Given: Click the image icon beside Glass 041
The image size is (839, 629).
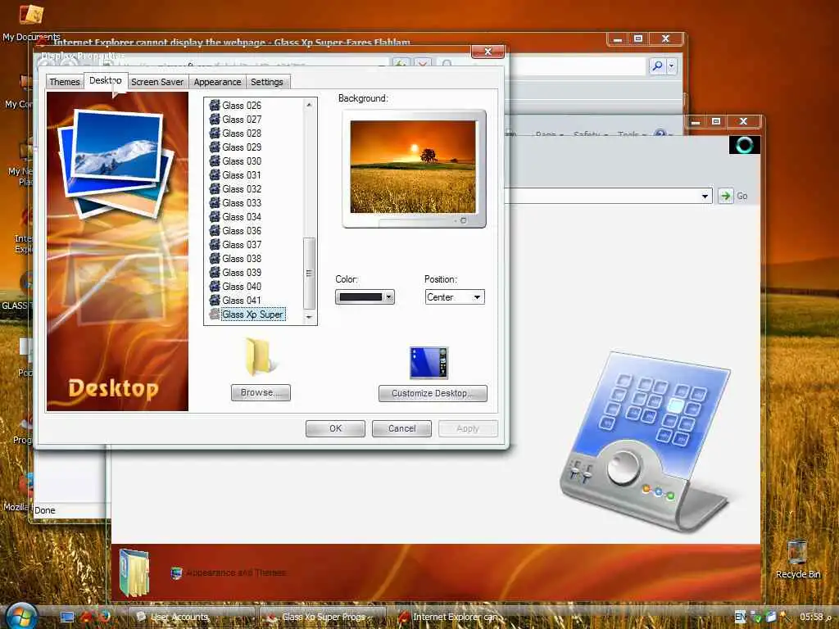Looking at the screenshot, I should (x=215, y=300).
